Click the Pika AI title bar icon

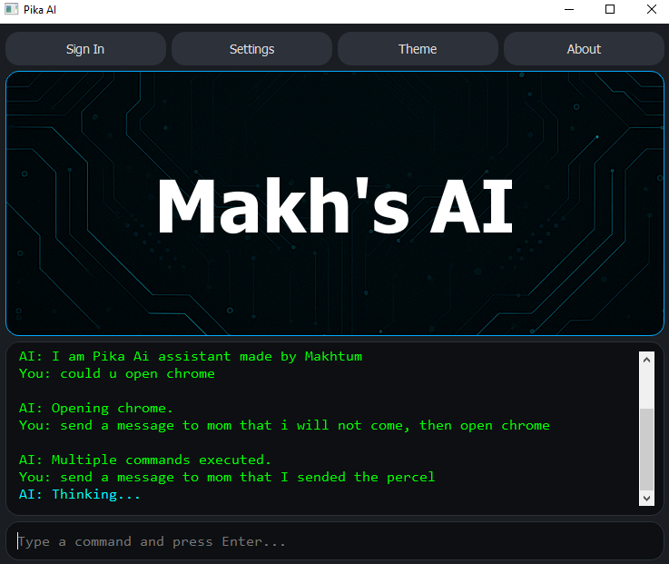point(11,9)
